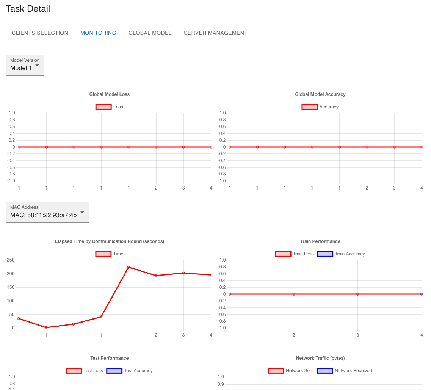The height and width of the screenshot is (390, 431).
Task: Click the last data point on Elapsed Time chart
Action: 211,275
